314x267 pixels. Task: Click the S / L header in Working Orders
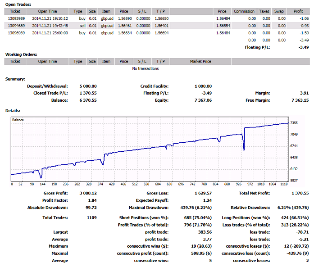click(x=142, y=61)
